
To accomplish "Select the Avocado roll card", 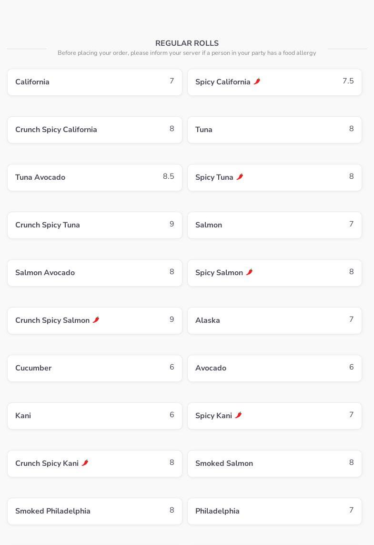I will tap(274, 368).
